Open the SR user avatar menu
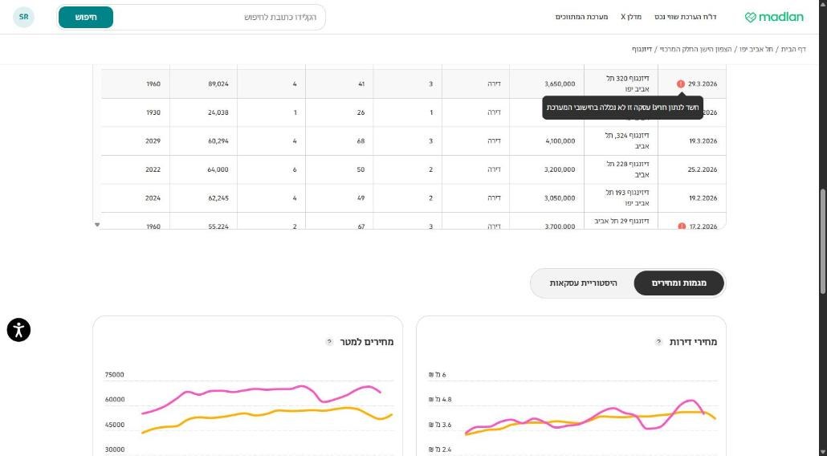 [24, 17]
